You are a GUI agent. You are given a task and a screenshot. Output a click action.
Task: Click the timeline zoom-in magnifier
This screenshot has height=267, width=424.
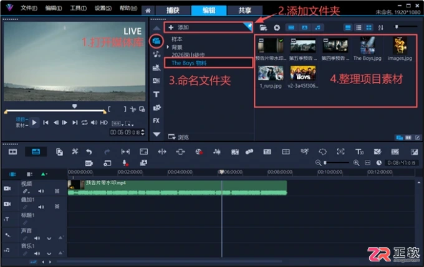tap(357, 163)
